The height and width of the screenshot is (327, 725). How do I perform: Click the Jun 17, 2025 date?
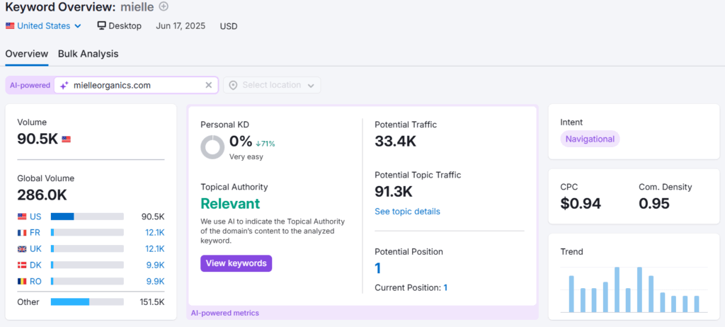point(181,26)
